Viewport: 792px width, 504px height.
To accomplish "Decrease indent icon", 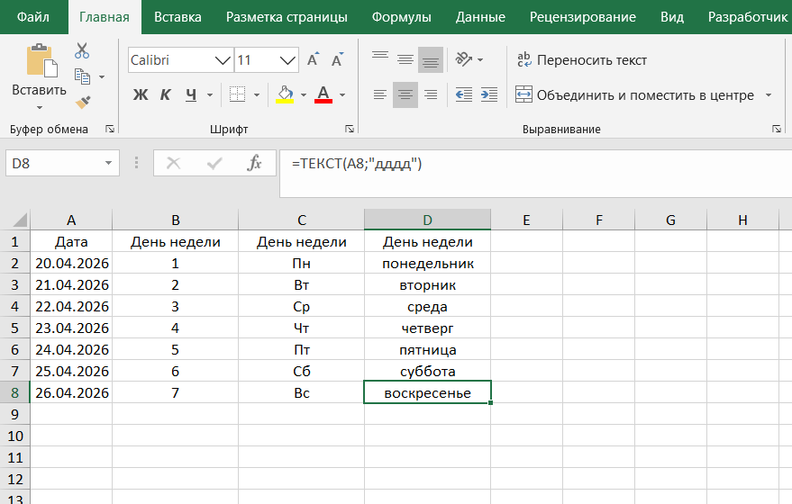I will (x=464, y=94).
